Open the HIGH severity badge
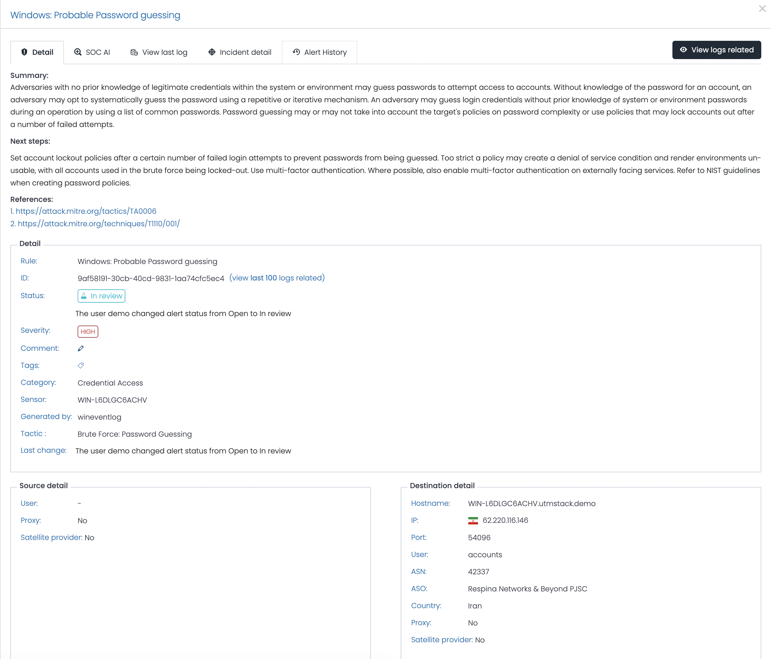The image size is (771, 659). (88, 332)
